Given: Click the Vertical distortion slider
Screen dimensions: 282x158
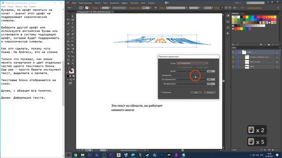Looking at the screenshot, I should click(x=191, y=84).
